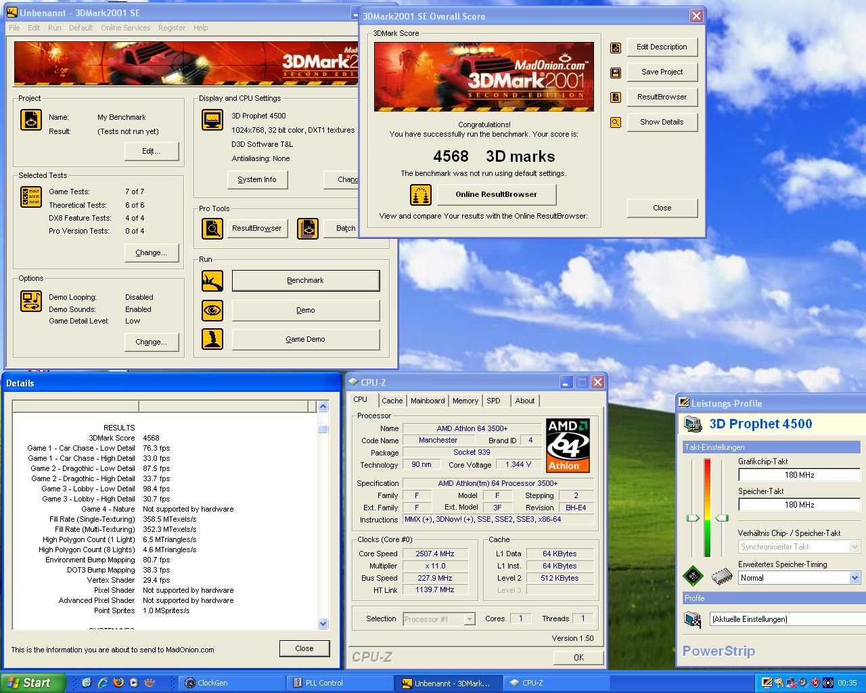Click the joystick icon beside Game Demo
866x693 pixels.
pos(212,339)
